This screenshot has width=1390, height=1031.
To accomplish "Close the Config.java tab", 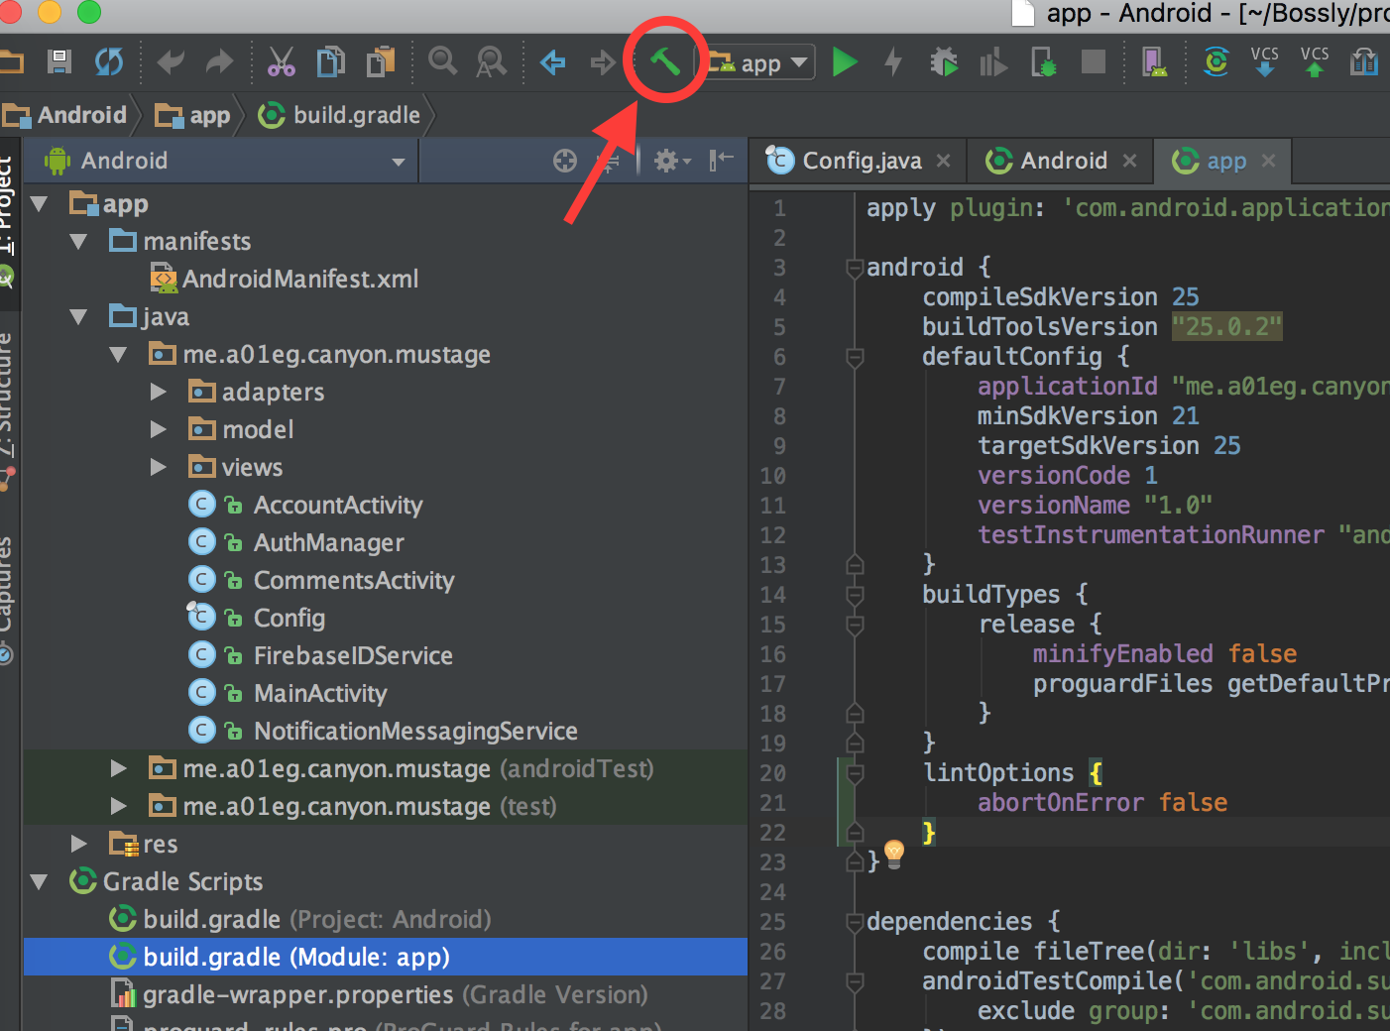I will (x=943, y=161).
